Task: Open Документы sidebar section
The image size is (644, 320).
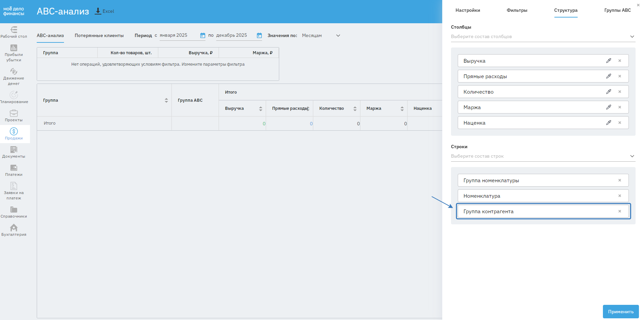Action: 14,152
